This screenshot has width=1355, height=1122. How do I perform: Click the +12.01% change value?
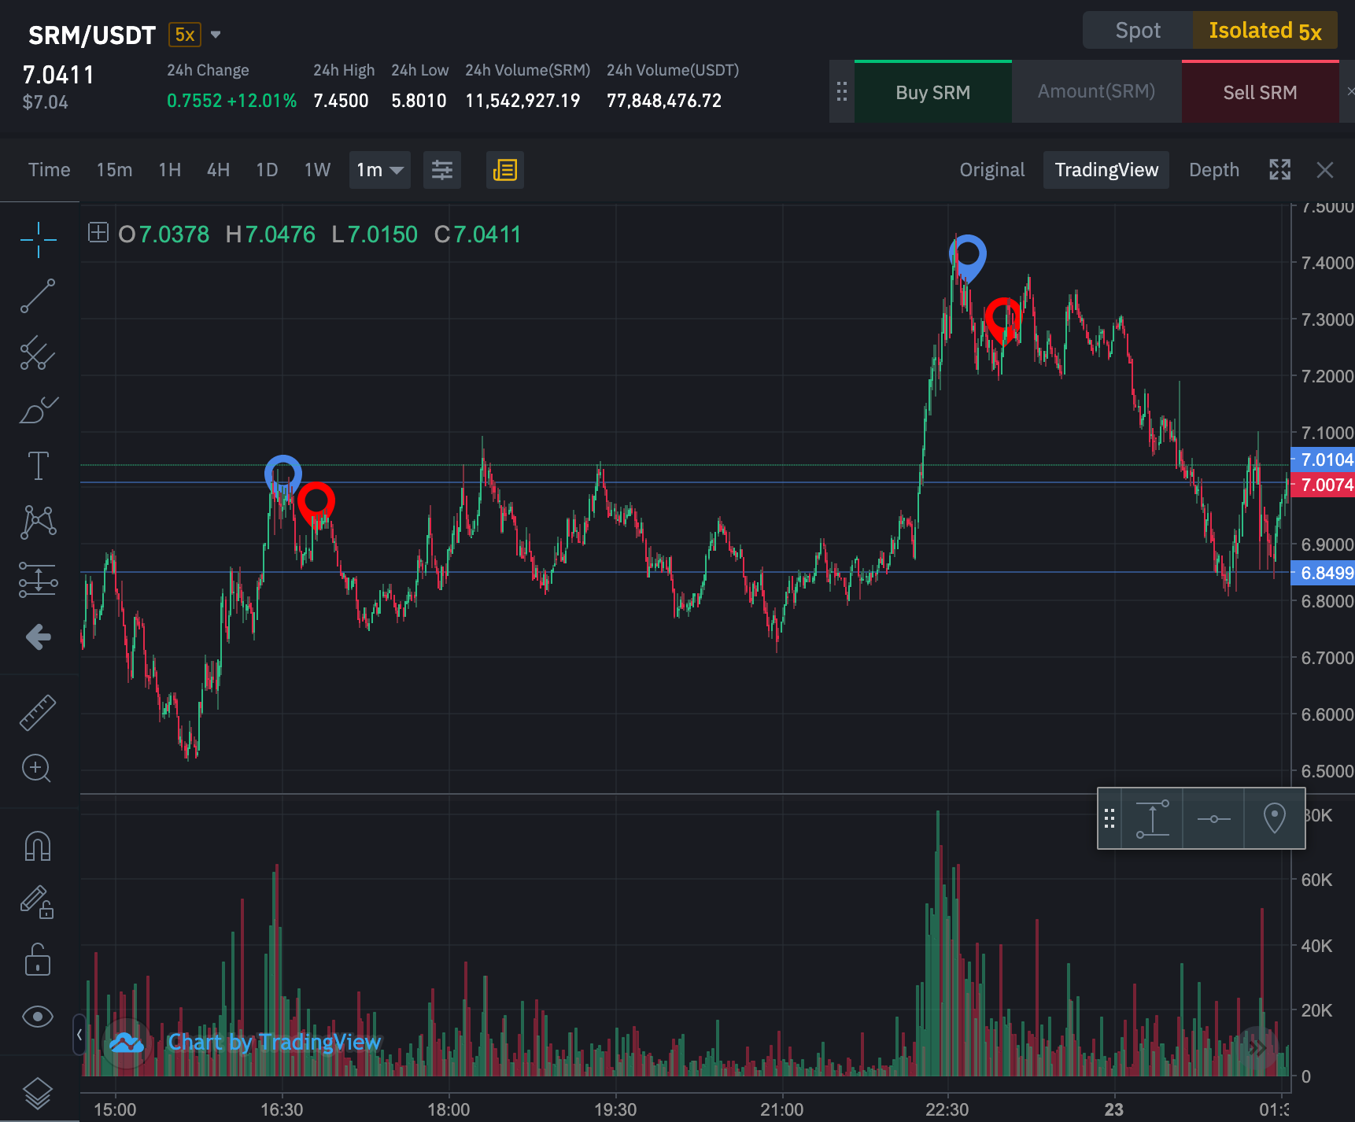262,101
